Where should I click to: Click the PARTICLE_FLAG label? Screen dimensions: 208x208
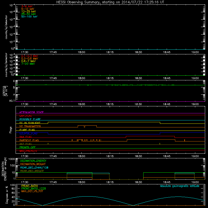29,140
